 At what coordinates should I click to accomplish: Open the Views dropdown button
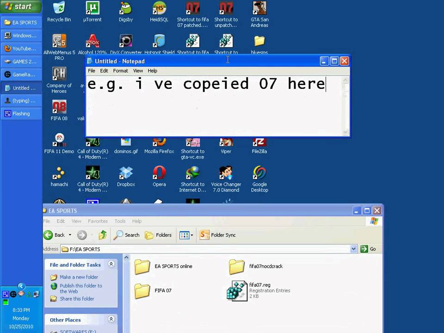[x=186, y=235]
